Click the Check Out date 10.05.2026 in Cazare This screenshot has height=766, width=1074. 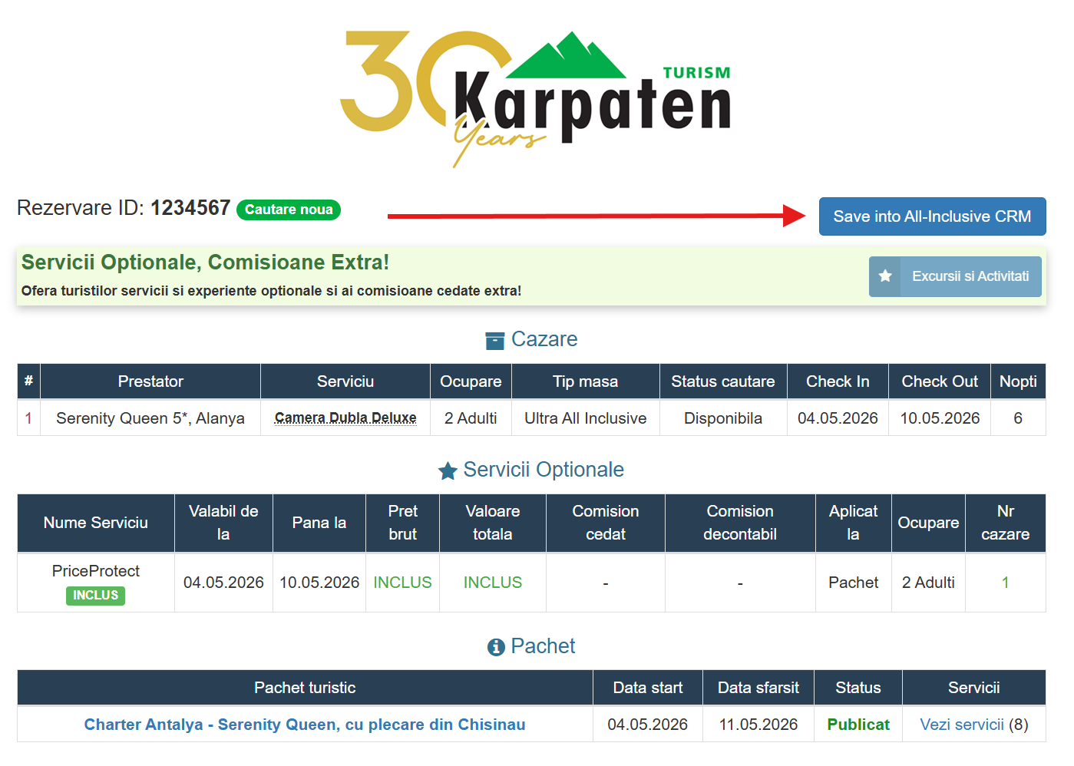point(940,418)
